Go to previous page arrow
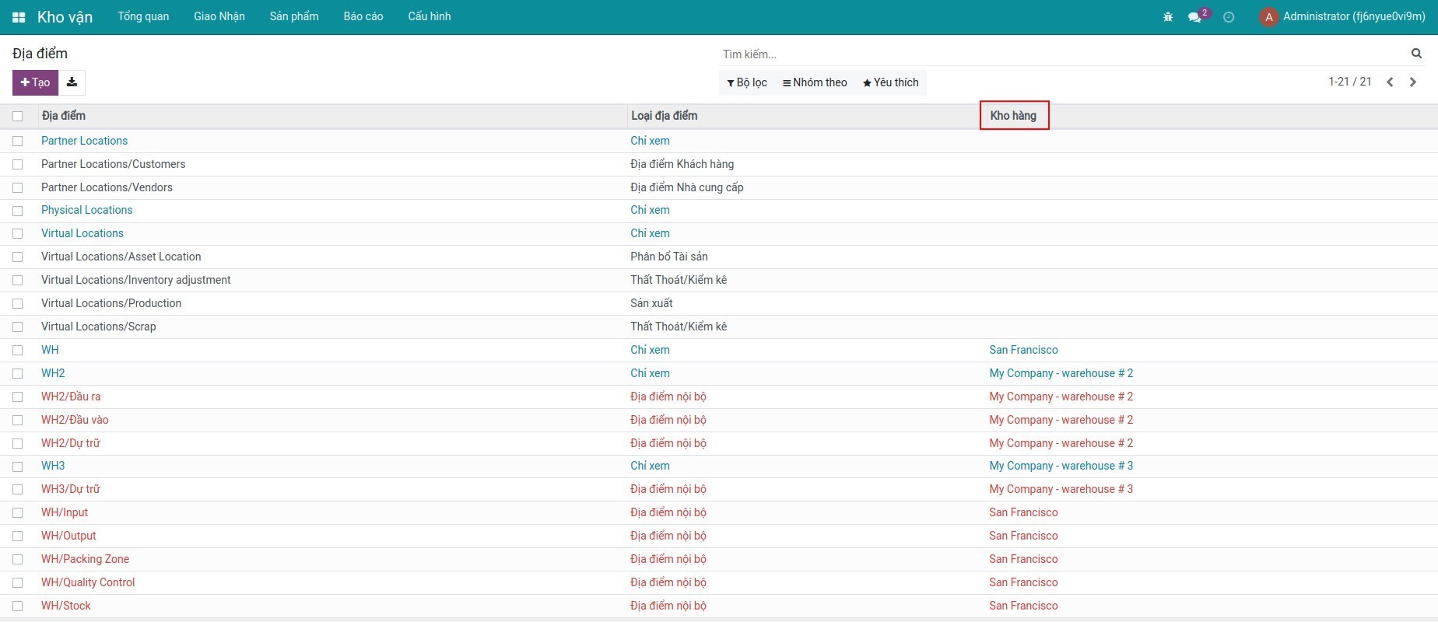Viewport: 1438px width, 622px height. [1390, 82]
